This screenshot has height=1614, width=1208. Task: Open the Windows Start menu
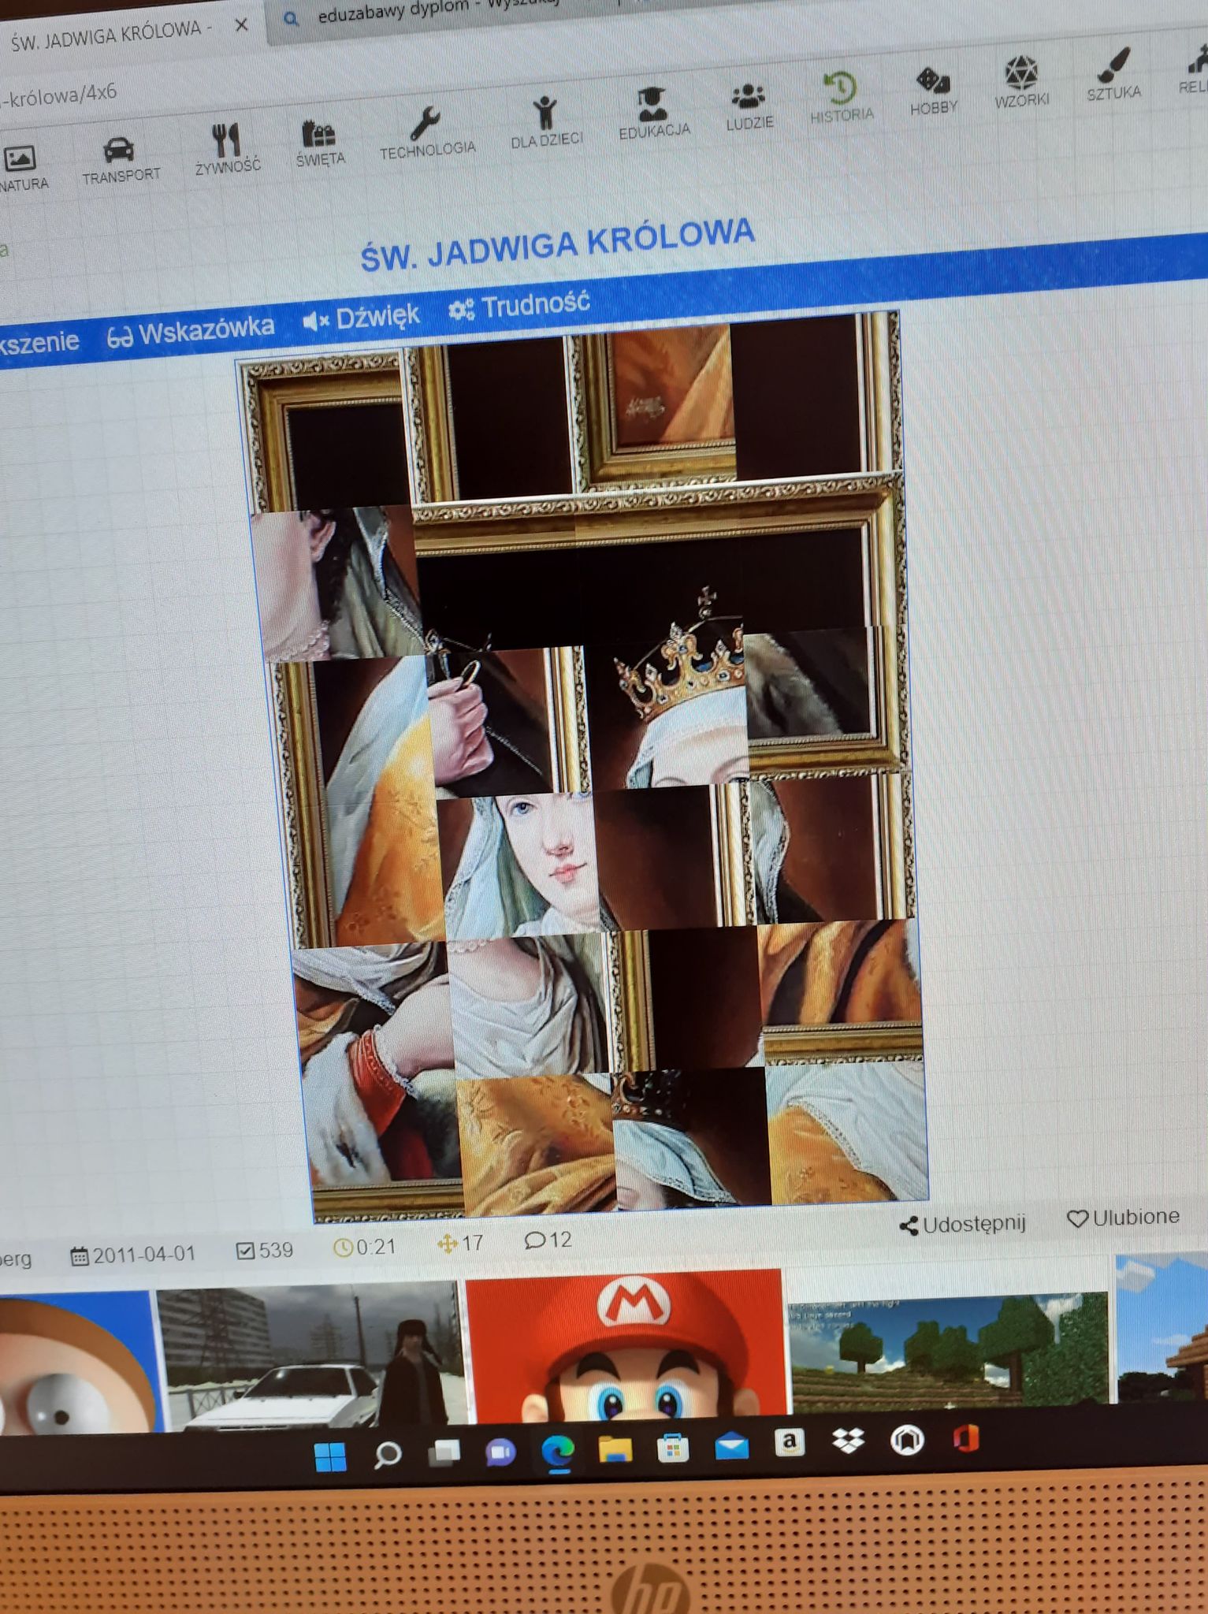click(329, 1457)
